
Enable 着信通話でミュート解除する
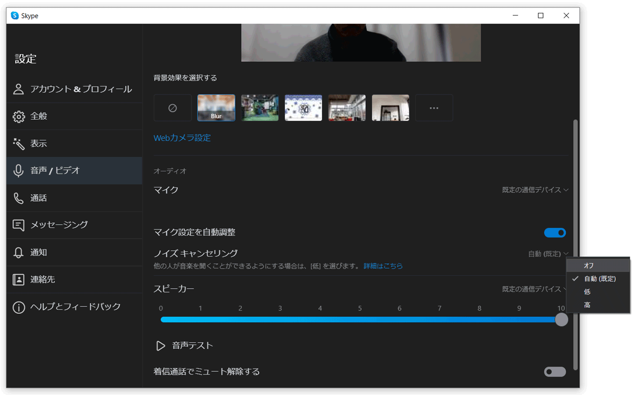click(555, 371)
